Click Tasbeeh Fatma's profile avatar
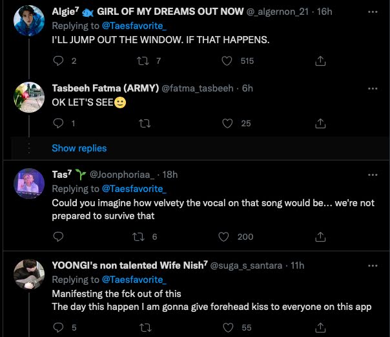The image size is (390, 337). (28, 97)
